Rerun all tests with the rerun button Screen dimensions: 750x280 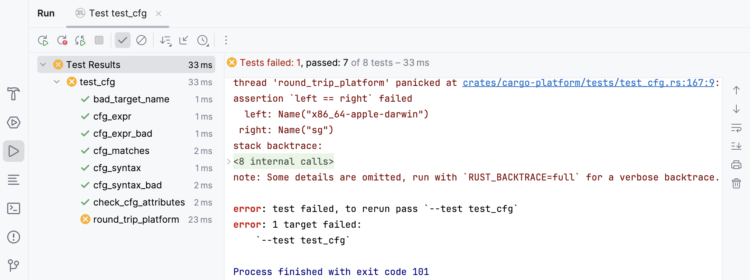pyautogui.click(x=42, y=40)
